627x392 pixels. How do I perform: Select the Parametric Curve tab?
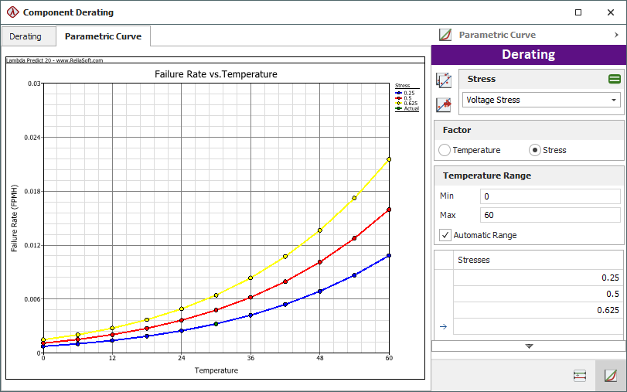103,36
